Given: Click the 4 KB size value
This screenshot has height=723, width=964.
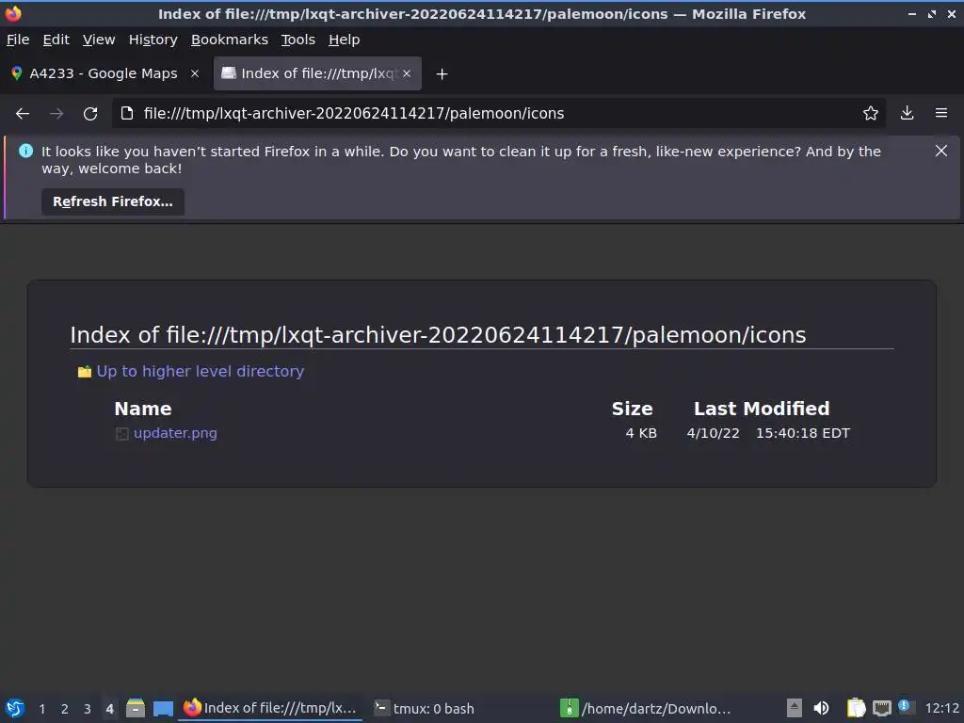Looking at the screenshot, I should (x=641, y=433).
